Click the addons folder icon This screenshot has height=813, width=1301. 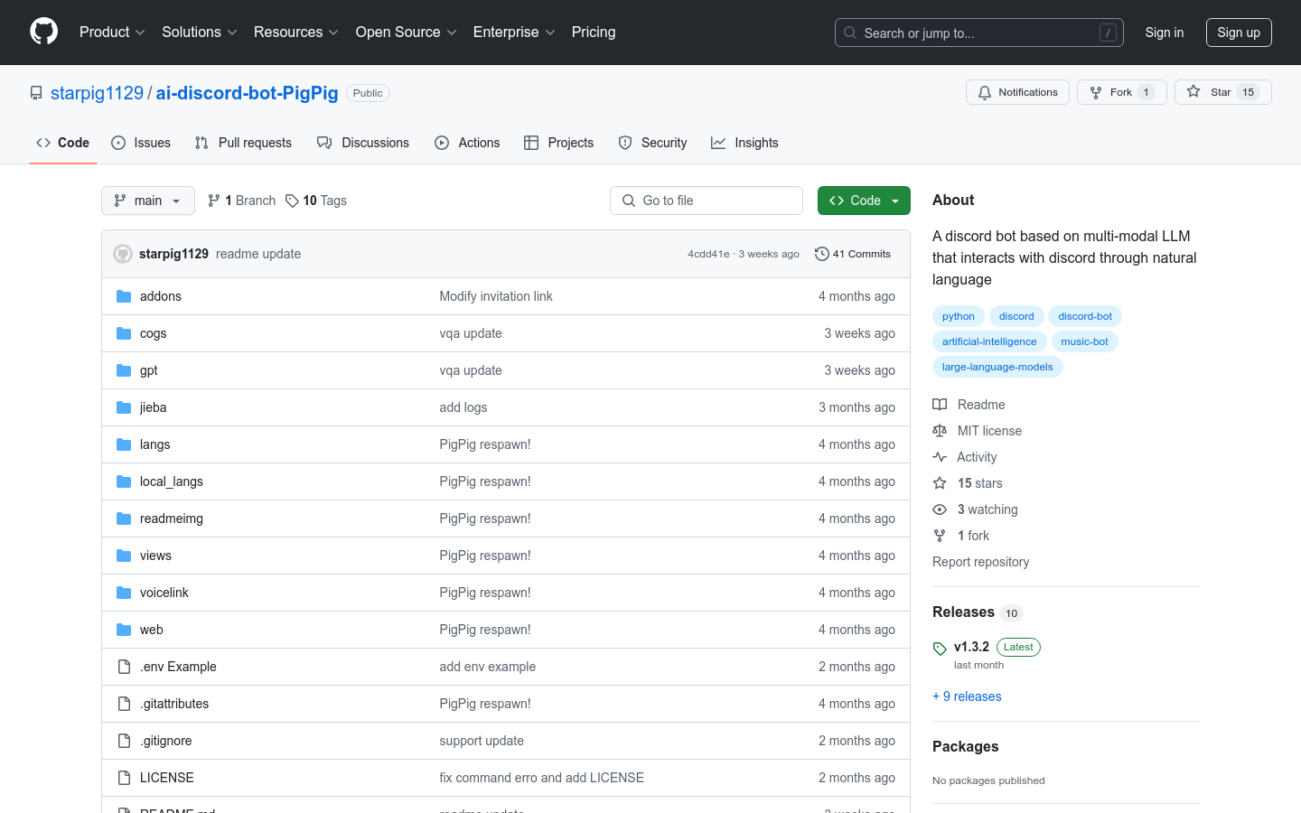[124, 296]
